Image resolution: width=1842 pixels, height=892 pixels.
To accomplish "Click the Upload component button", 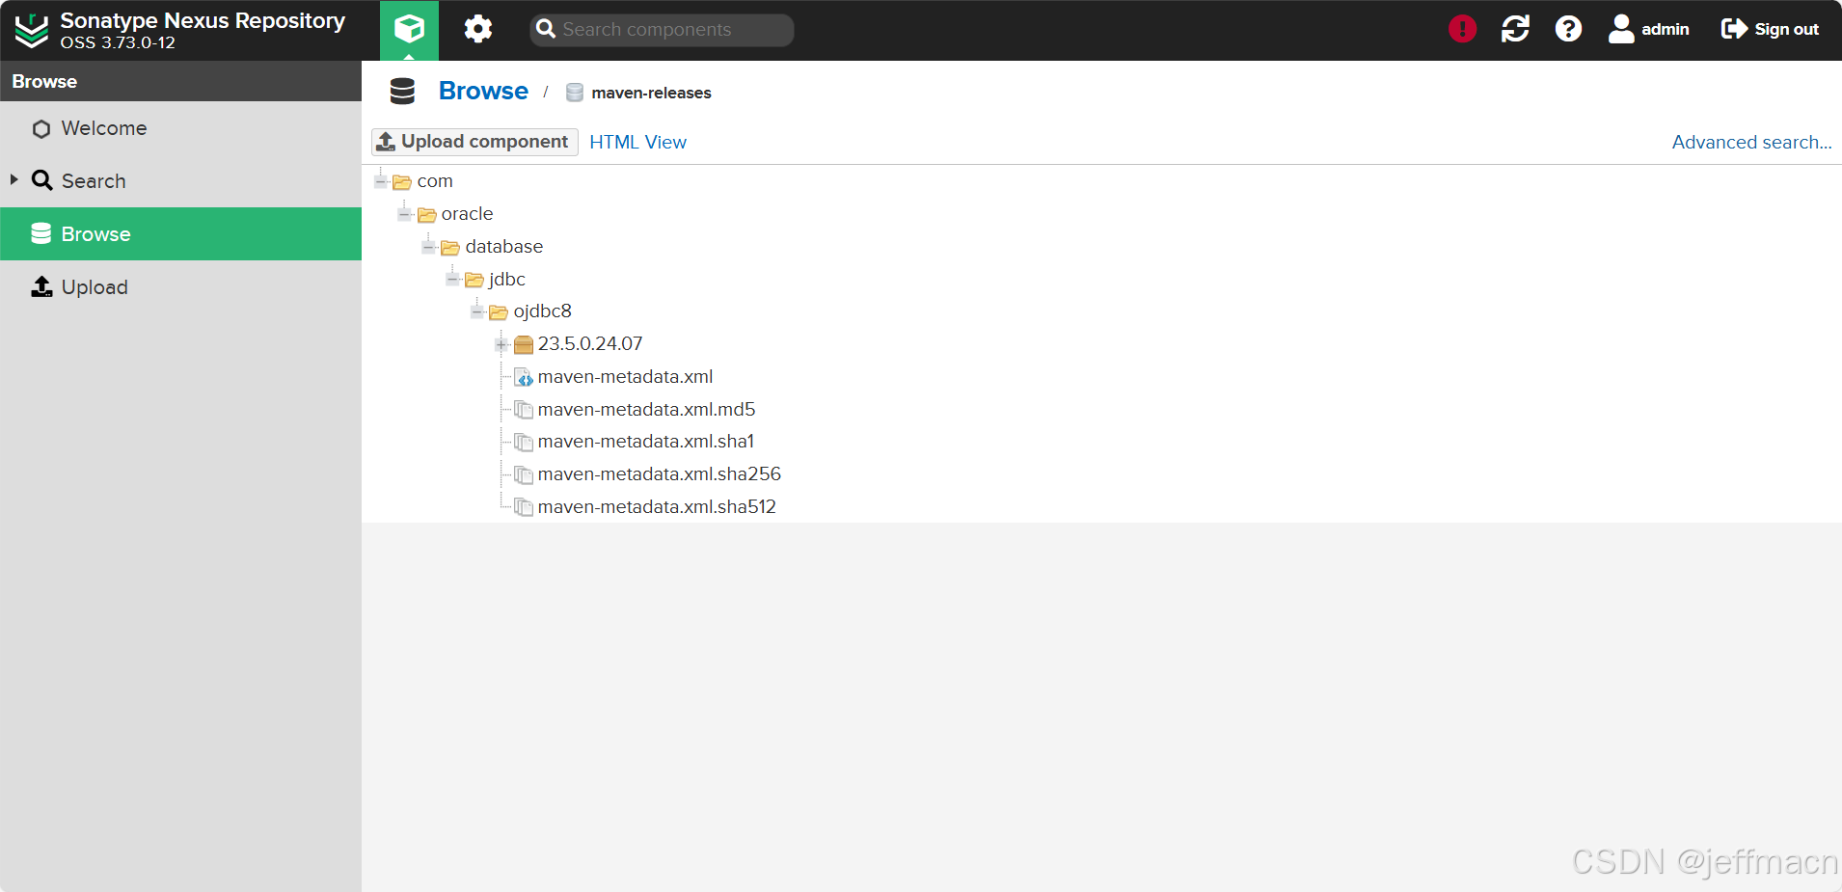I will click(474, 142).
